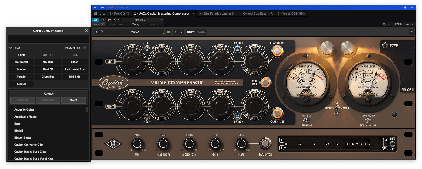Click host Copy button below preset
Image resolution: width=422 pixels, height=169 pixels.
tap(135, 24)
